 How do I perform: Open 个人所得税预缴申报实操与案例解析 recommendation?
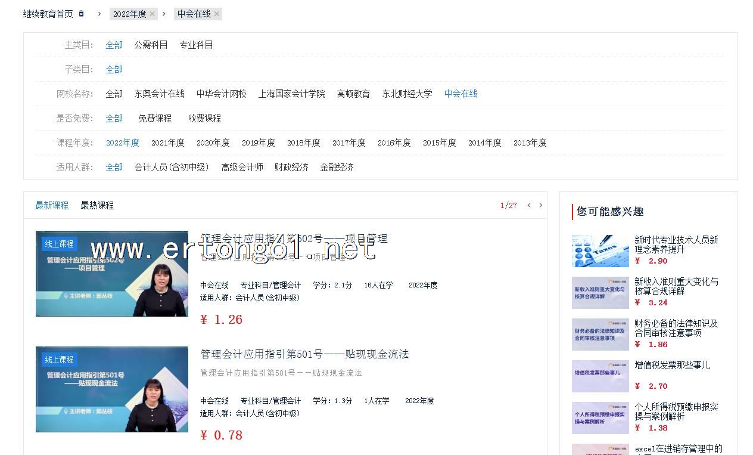coord(676,411)
